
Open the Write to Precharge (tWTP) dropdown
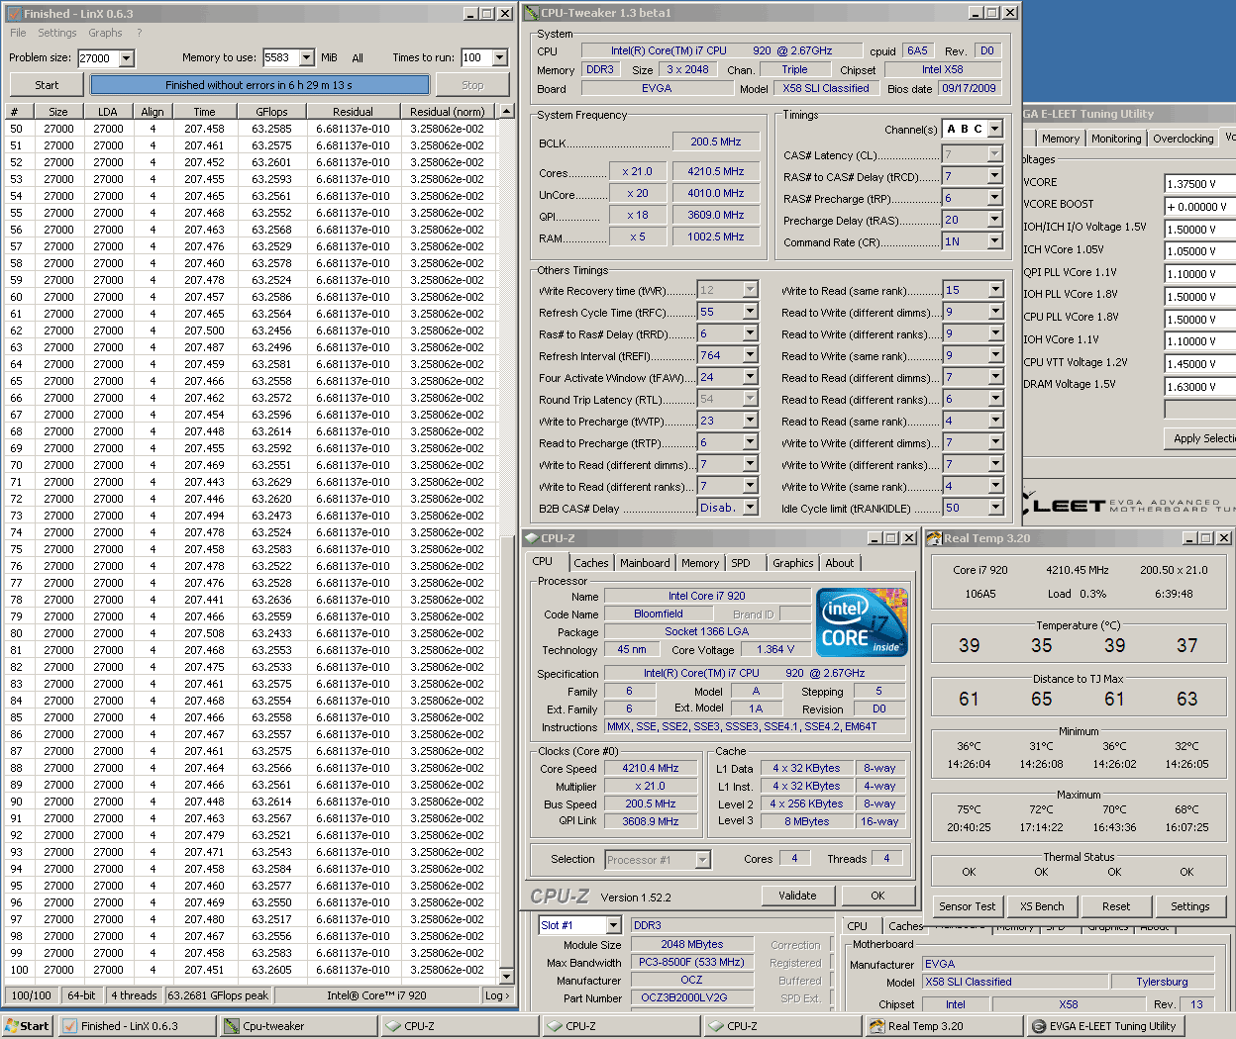pos(751,421)
